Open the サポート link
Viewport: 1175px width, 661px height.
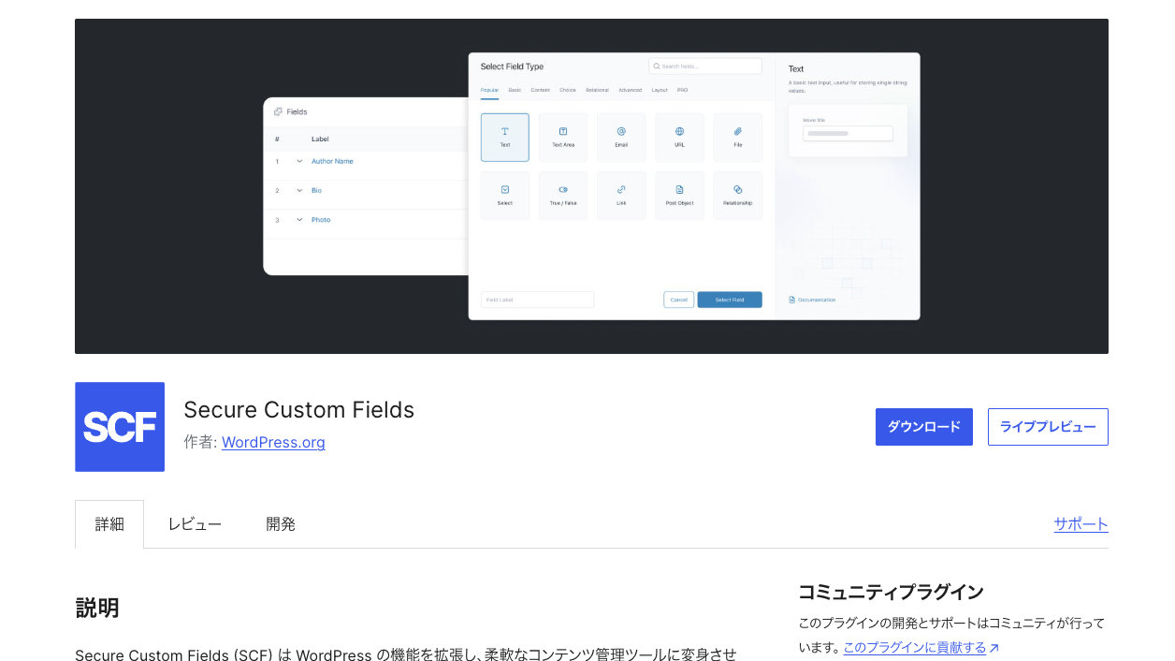1081,524
